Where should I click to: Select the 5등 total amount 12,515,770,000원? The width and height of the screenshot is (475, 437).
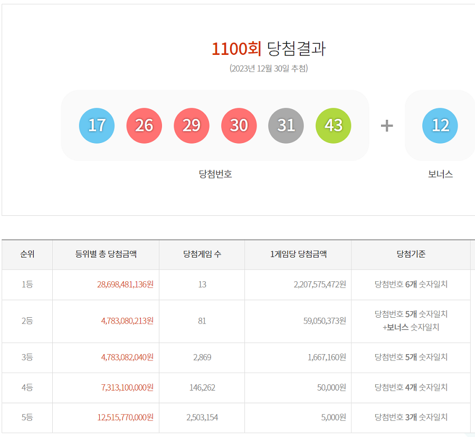tap(125, 417)
